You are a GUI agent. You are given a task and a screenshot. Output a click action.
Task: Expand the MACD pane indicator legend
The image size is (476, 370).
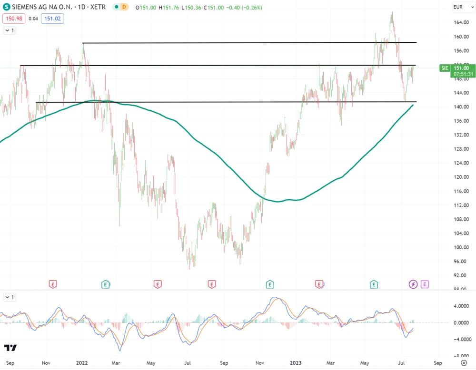point(9,297)
